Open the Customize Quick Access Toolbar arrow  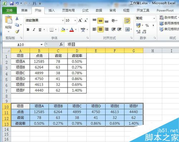40,4
